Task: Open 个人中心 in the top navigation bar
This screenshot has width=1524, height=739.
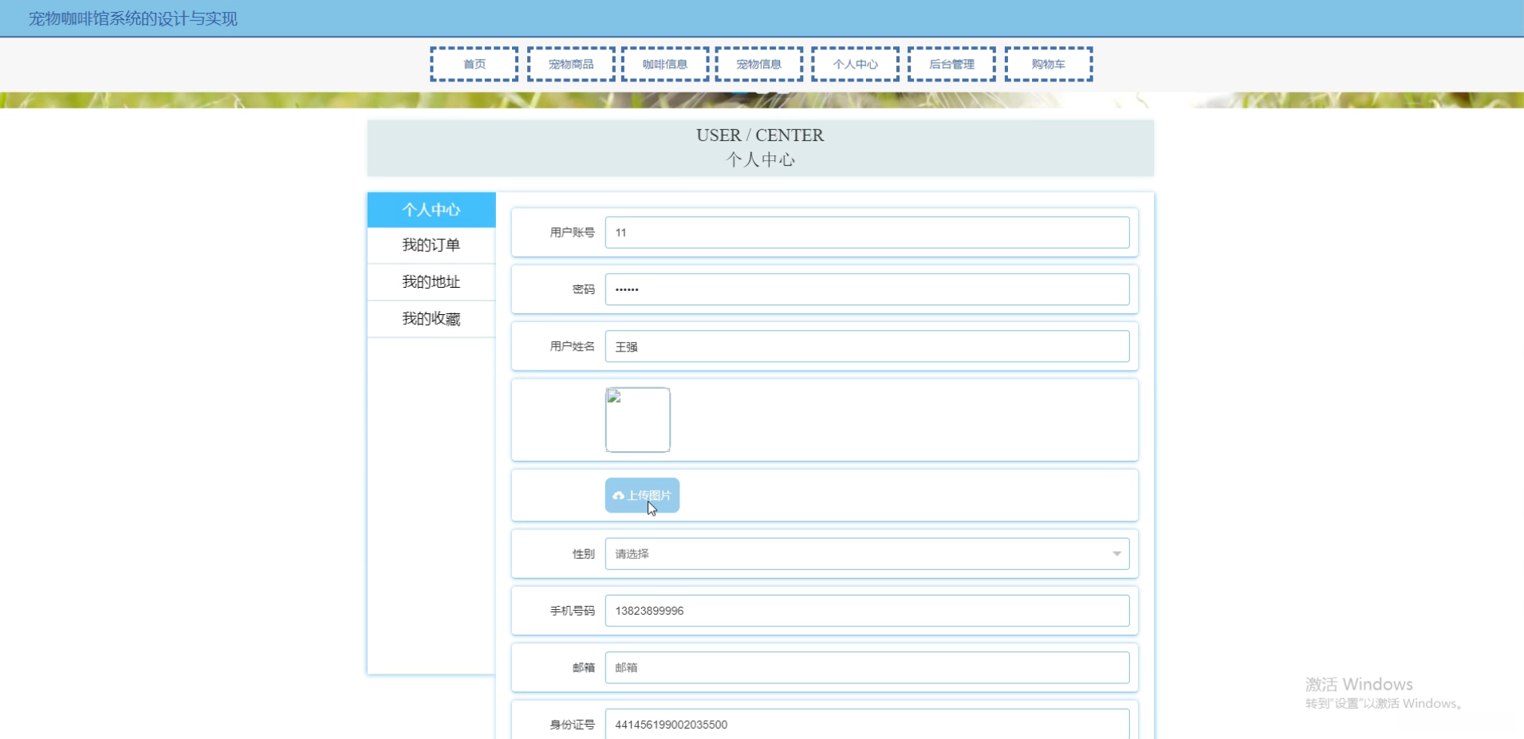Action: tap(855, 65)
